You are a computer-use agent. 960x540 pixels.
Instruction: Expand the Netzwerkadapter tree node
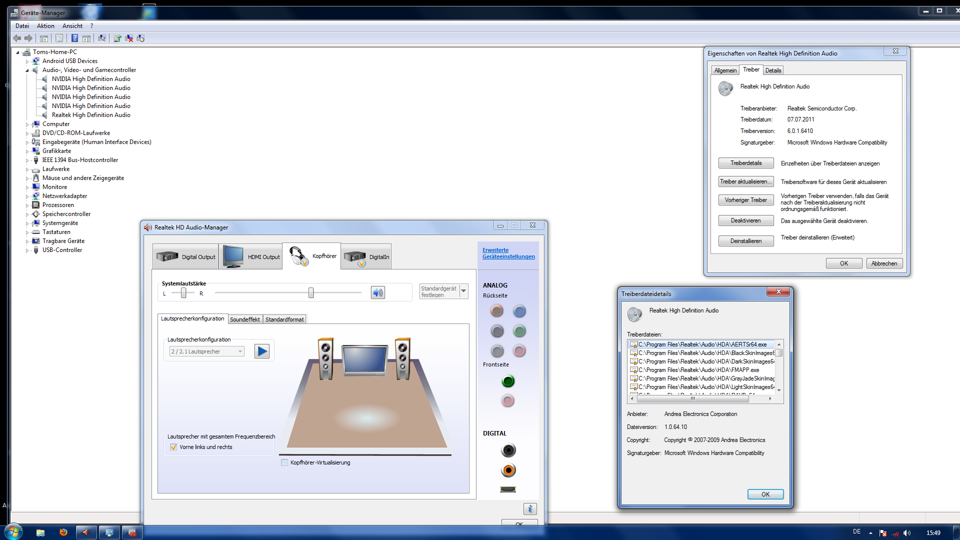click(x=27, y=196)
